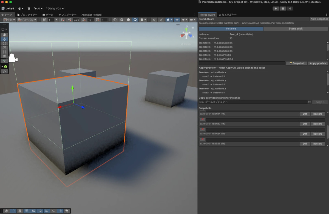
Task: Switch to the Hierarchy tab
Action: click(x=227, y=15)
